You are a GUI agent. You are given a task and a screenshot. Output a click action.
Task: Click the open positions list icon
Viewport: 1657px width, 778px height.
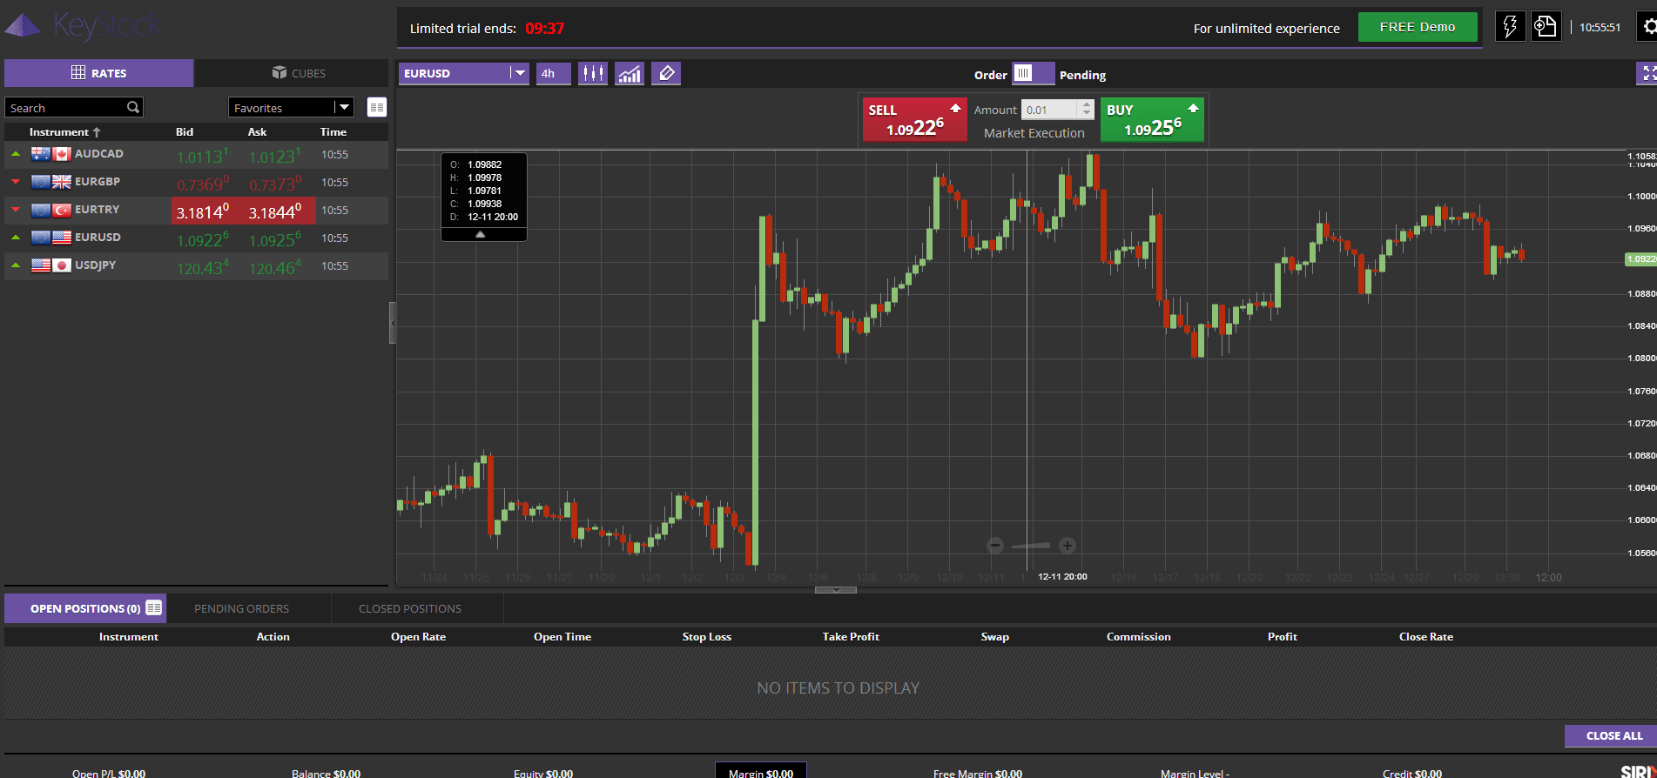point(154,607)
